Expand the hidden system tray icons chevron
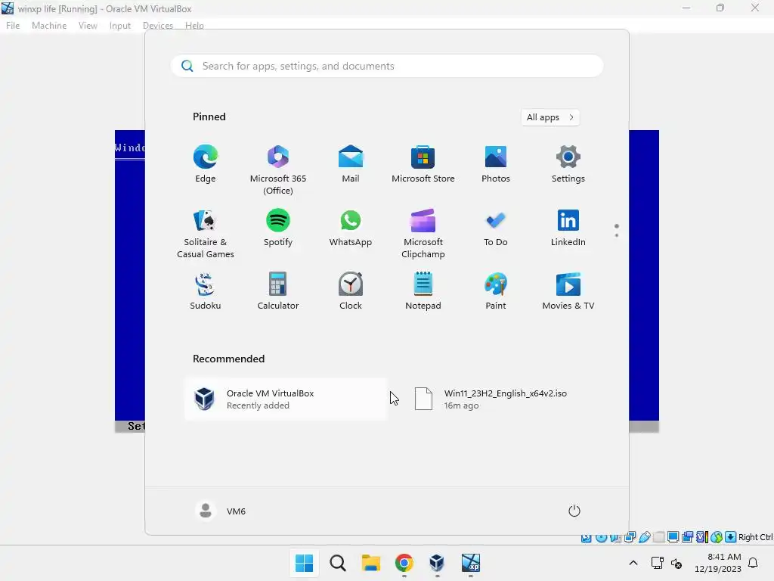 tap(633, 563)
